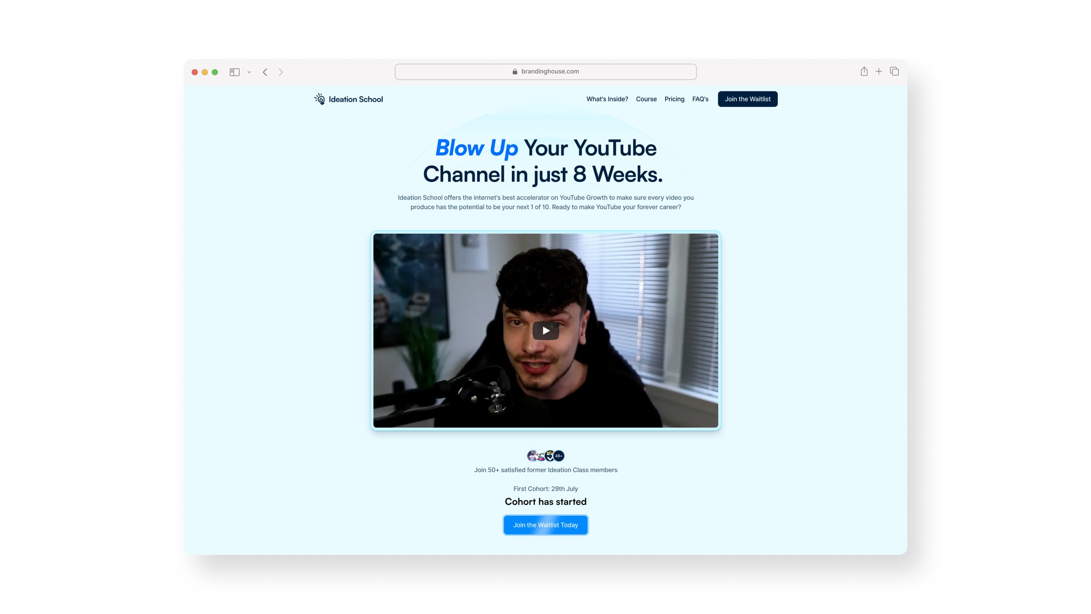Click the lock/secure icon in address bar
1091x614 pixels.
(x=515, y=71)
